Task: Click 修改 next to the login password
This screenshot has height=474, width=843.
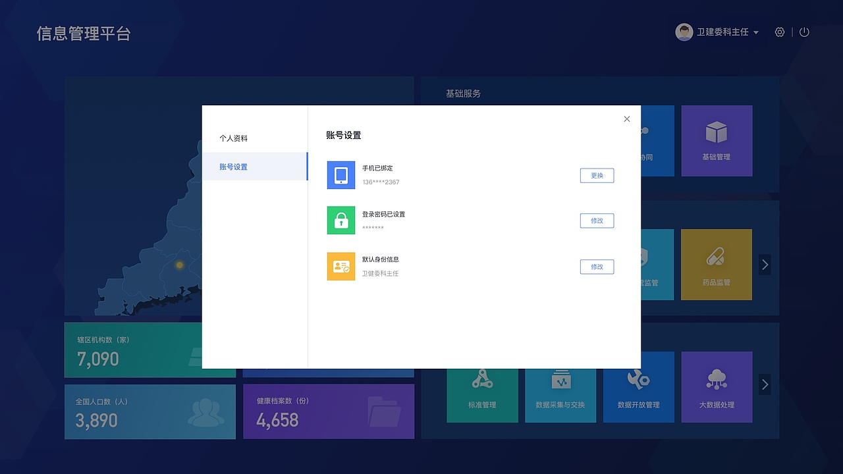Action: tap(597, 221)
